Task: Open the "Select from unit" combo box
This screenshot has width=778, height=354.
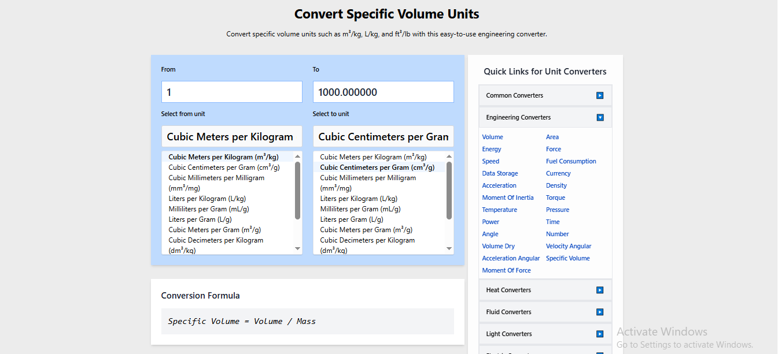Action: point(231,136)
